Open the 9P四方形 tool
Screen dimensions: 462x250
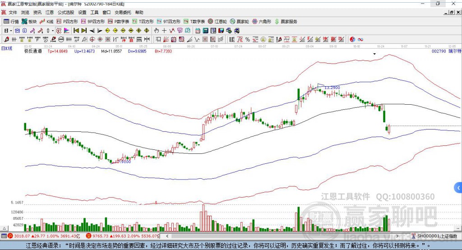(93, 22)
